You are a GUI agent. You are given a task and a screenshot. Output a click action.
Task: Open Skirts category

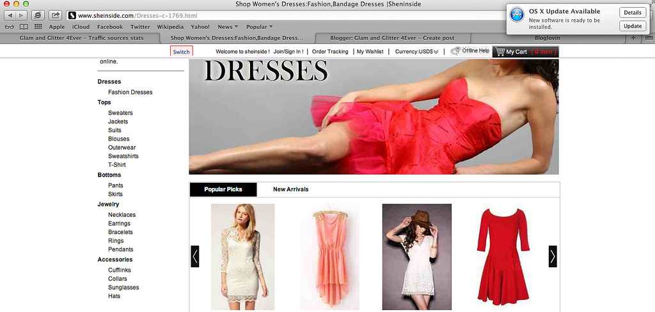pos(115,194)
